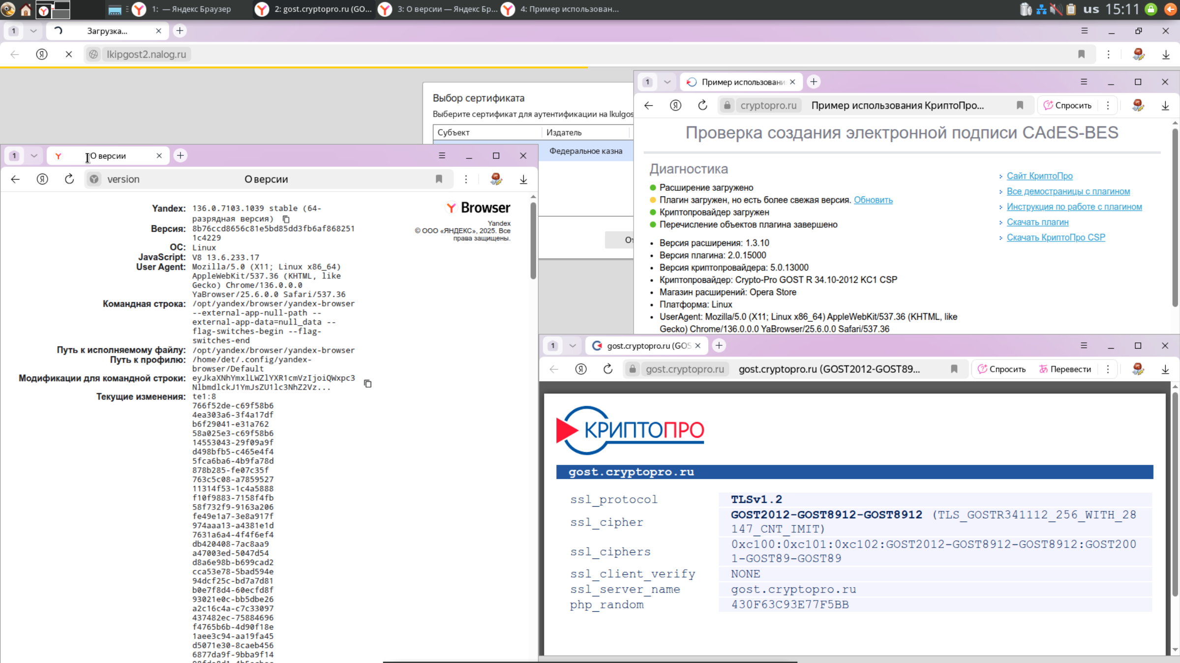
Task: Open the extension icon in nalog window toolbar
Action: coord(1138,54)
